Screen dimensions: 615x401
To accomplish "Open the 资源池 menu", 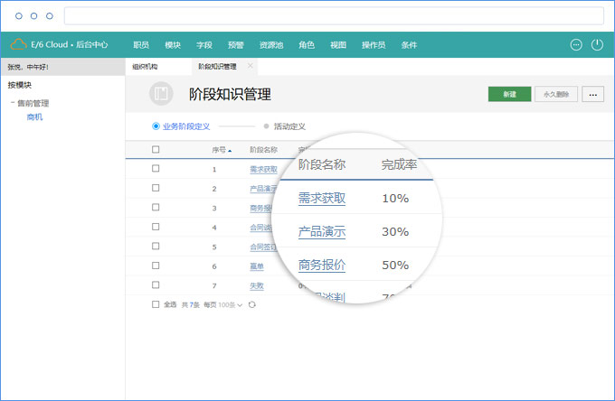I will tap(270, 44).
